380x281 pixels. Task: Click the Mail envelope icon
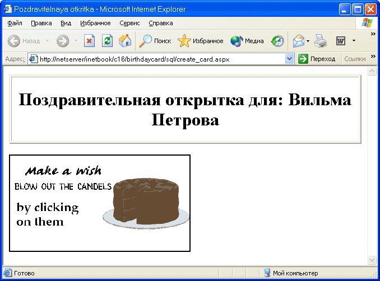(x=299, y=41)
